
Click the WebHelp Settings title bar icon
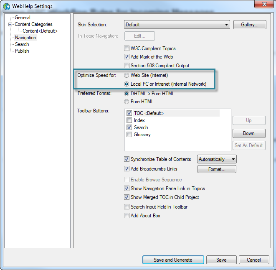[7, 6]
